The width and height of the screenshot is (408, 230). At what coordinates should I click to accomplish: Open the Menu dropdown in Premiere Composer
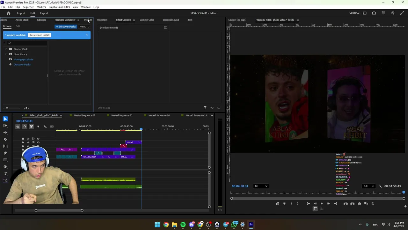click(x=84, y=27)
